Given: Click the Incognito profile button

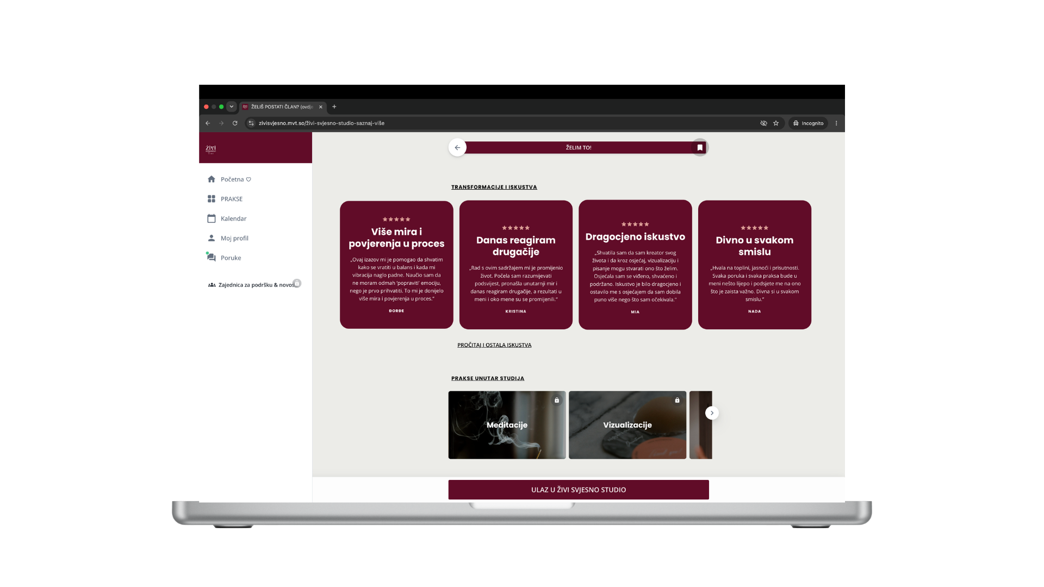Looking at the screenshot, I should click(x=809, y=123).
